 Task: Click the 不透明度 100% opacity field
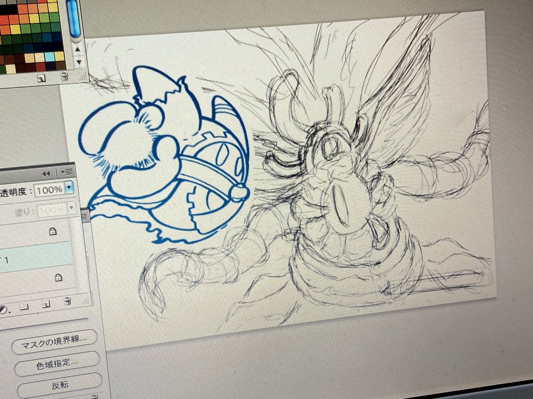pyautogui.click(x=49, y=190)
